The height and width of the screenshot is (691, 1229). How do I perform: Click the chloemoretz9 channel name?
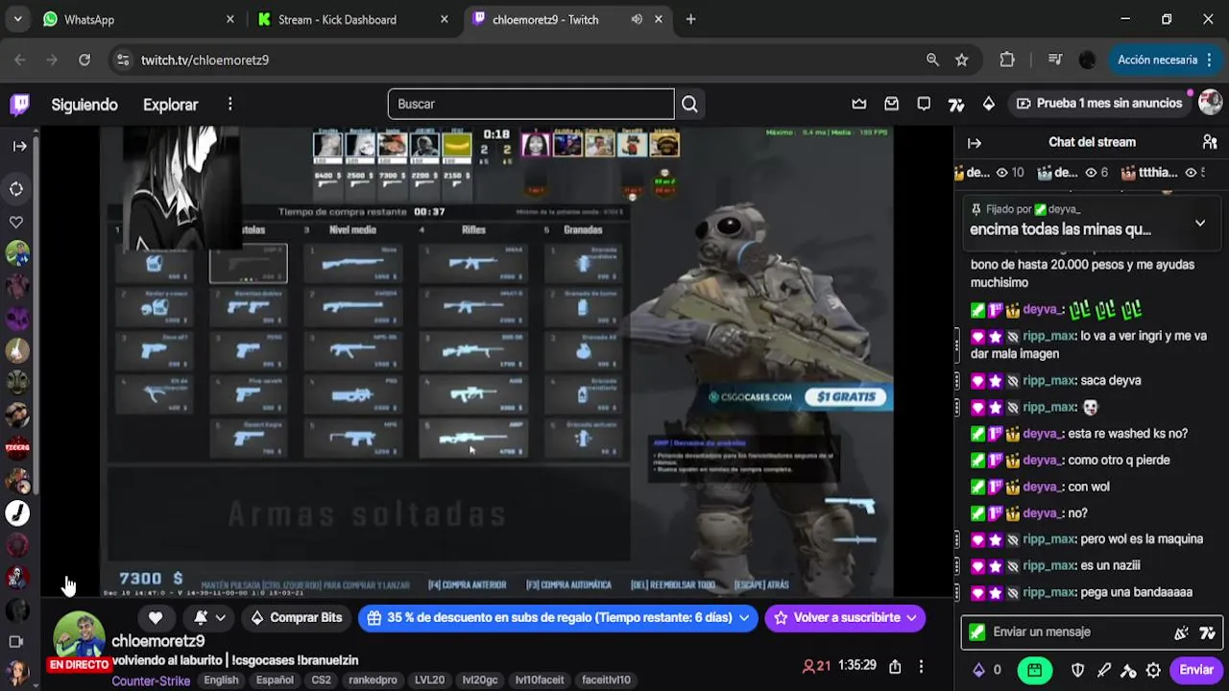pyautogui.click(x=158, y=641)
